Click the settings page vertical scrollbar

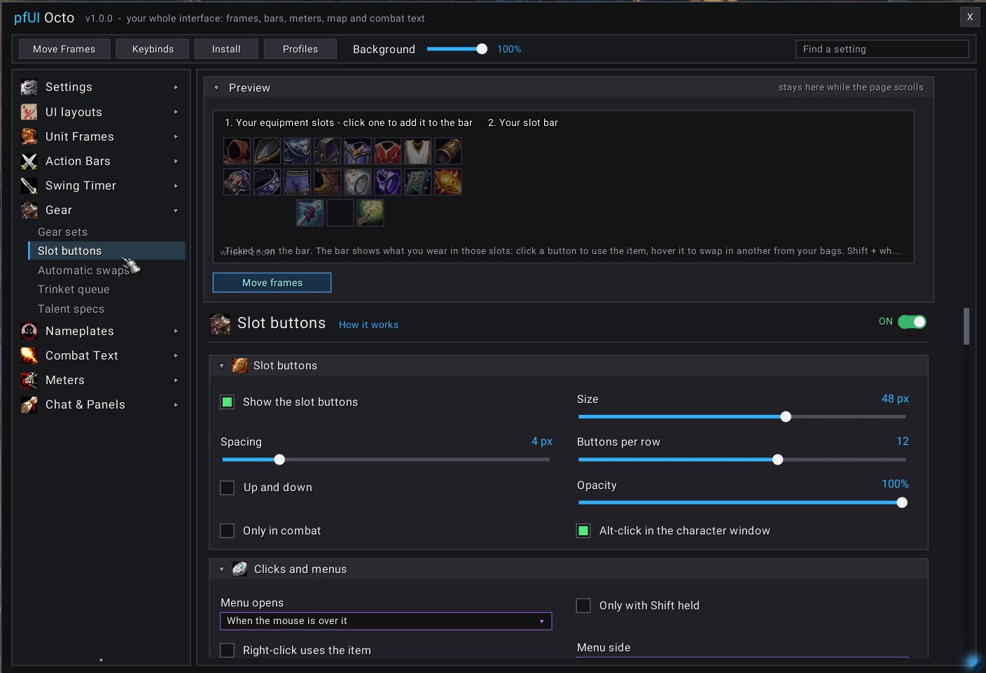click(966, 326)
